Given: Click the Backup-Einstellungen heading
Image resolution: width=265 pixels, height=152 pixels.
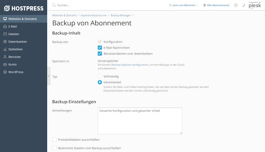Looking at the screenshot, I should click(x=74, y=102).
